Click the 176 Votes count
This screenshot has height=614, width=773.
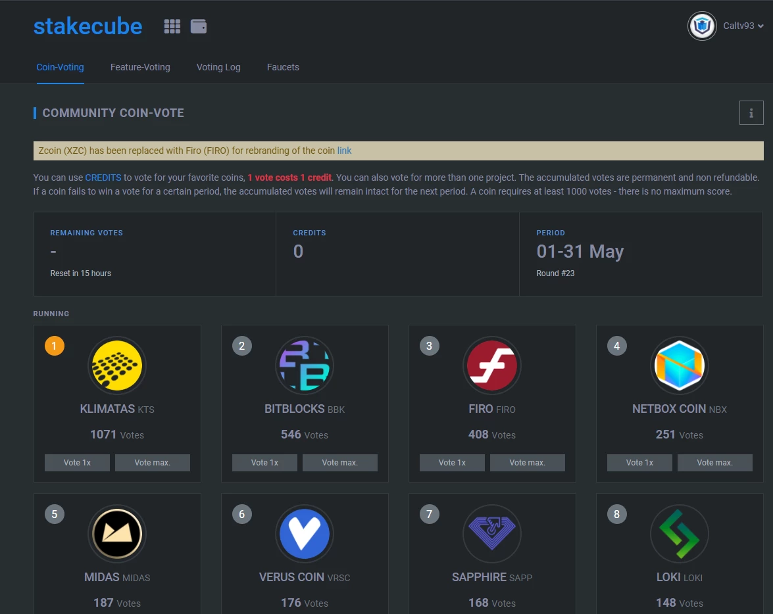pyautogui.click(x=305, y=603)
